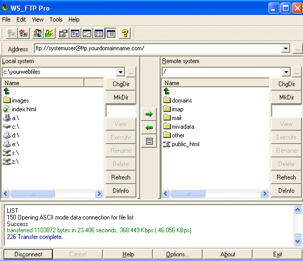Click local Name column header
303x261 pixels.
pyautogui.click(x=43, y=83)
